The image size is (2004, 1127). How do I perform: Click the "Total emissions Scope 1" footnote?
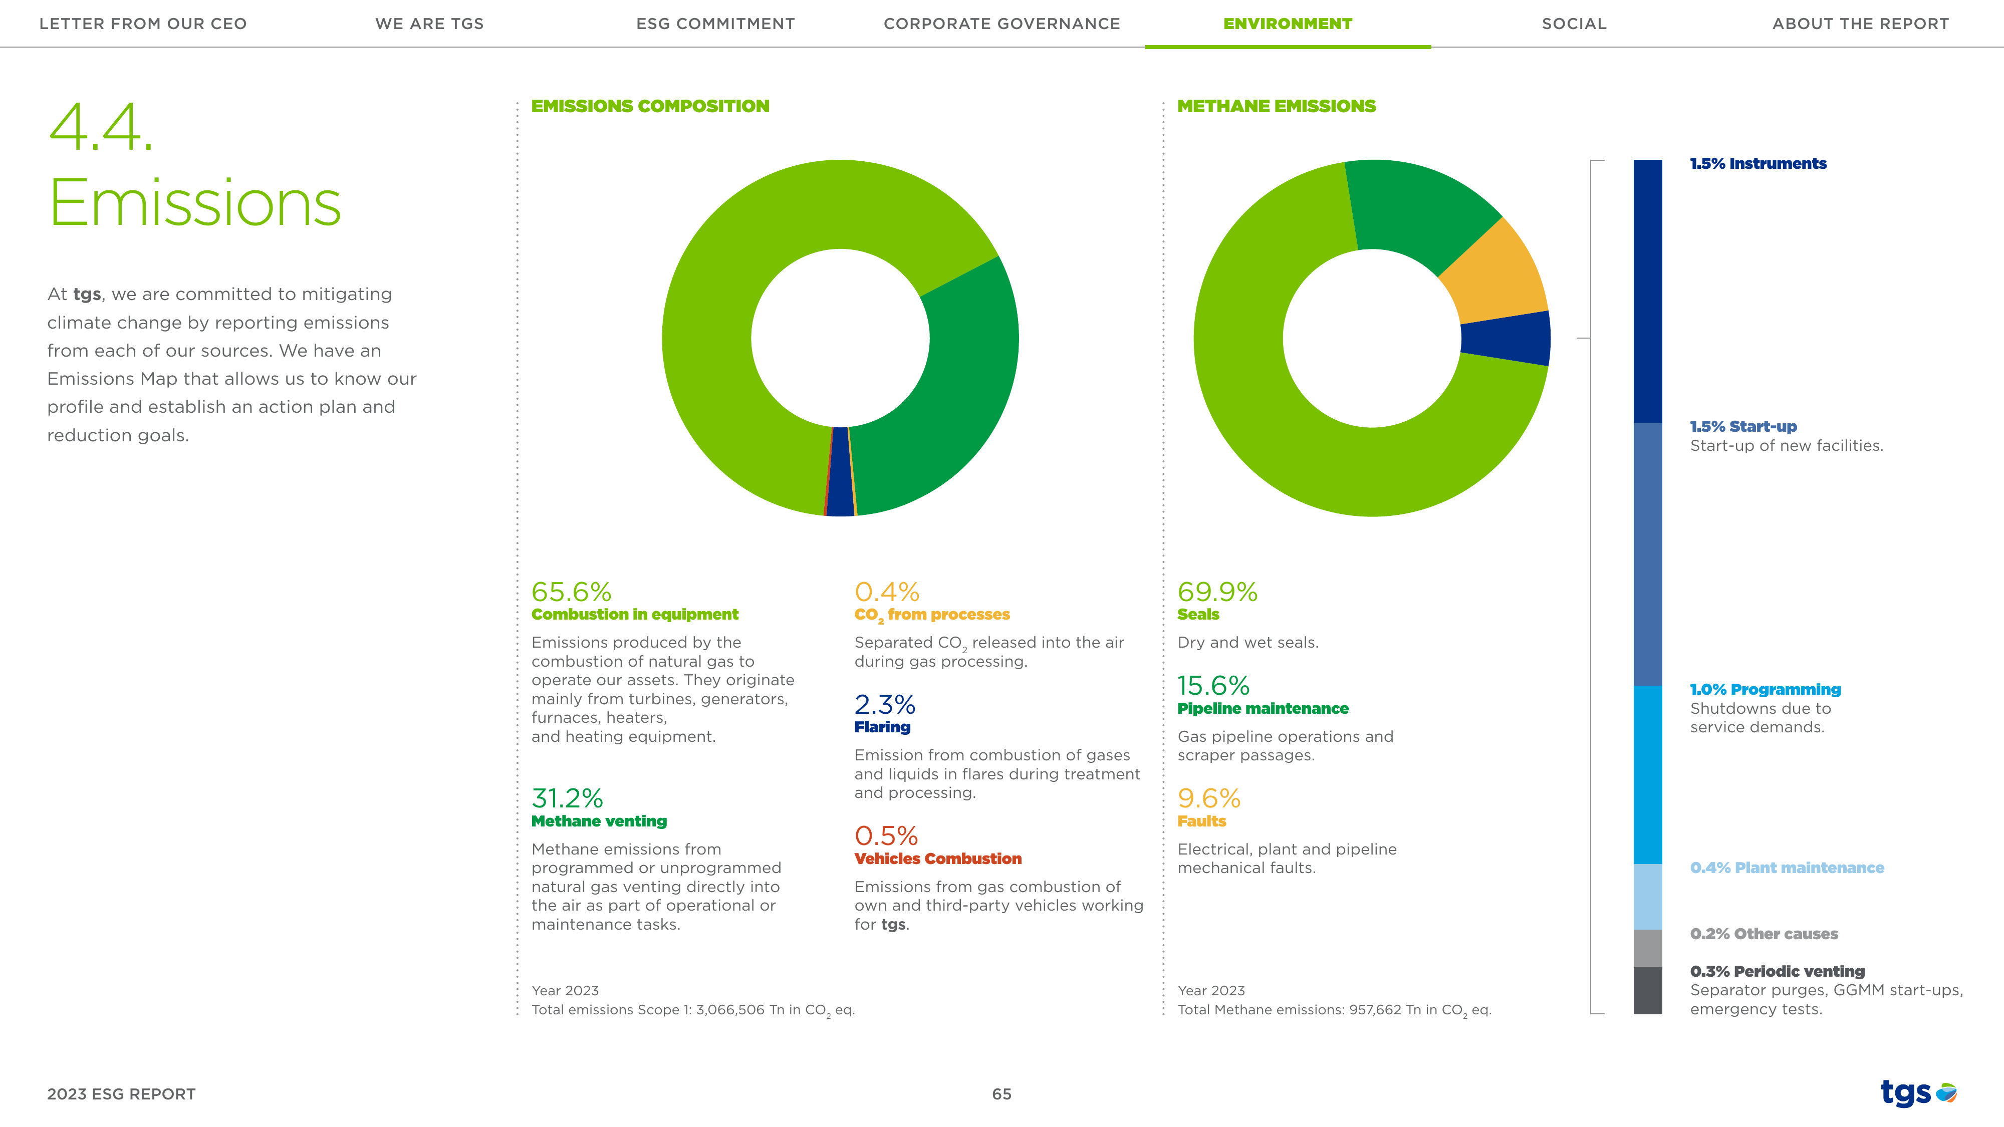click(x=693, y=1010)
